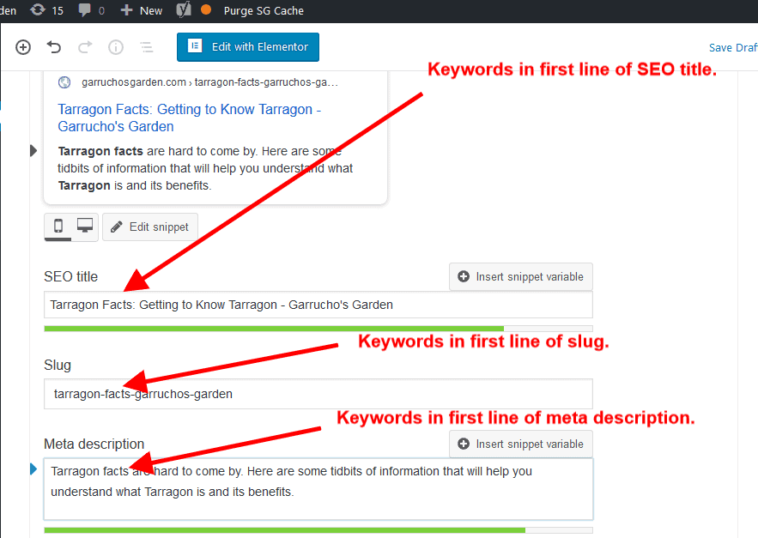Click the Yoast SEO admin bar icon
758x538 pixels.
click(184, 10)
